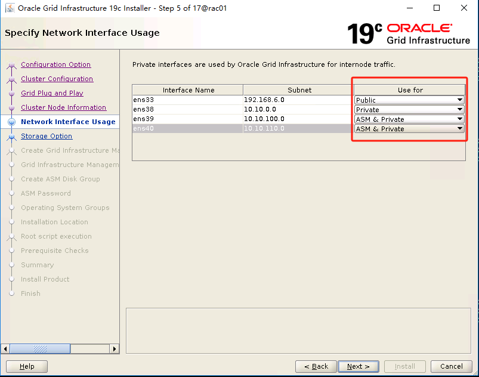The height and width of the screenshot is (377, 479).
Task: Open Use for dropdown for ens40
Action: coord(409,129)
